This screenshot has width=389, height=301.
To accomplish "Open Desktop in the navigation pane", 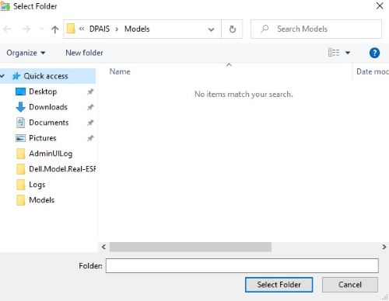I will pos(43,92).
